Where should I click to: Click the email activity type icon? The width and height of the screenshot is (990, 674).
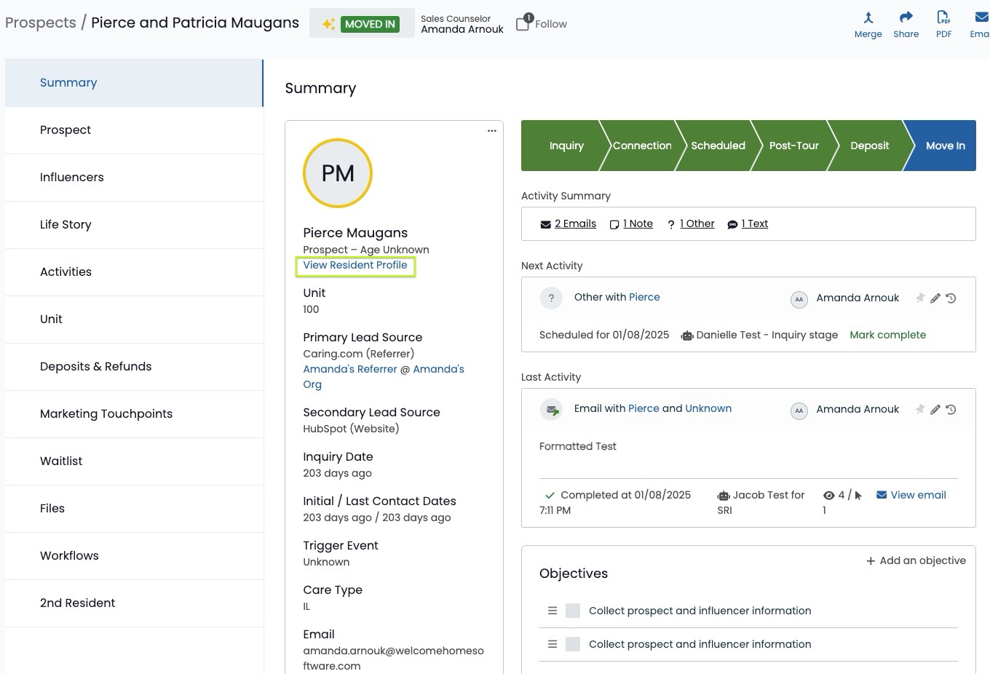pos(551,409)
